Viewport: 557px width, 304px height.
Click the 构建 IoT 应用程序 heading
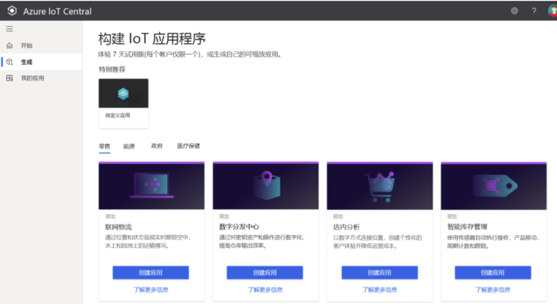(x=152, y=39)
